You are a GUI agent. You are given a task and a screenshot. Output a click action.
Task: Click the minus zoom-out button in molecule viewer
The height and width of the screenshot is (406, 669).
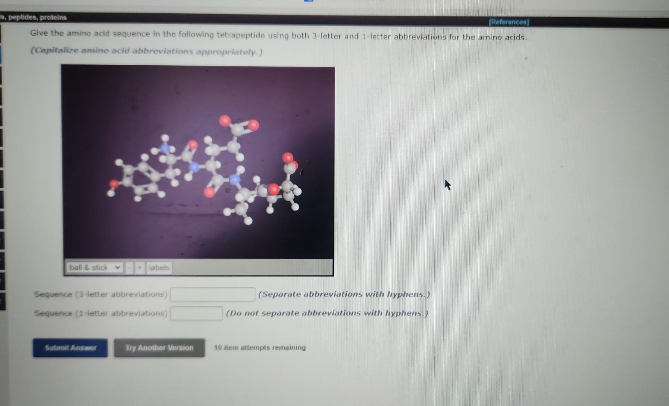coord(129,268)
